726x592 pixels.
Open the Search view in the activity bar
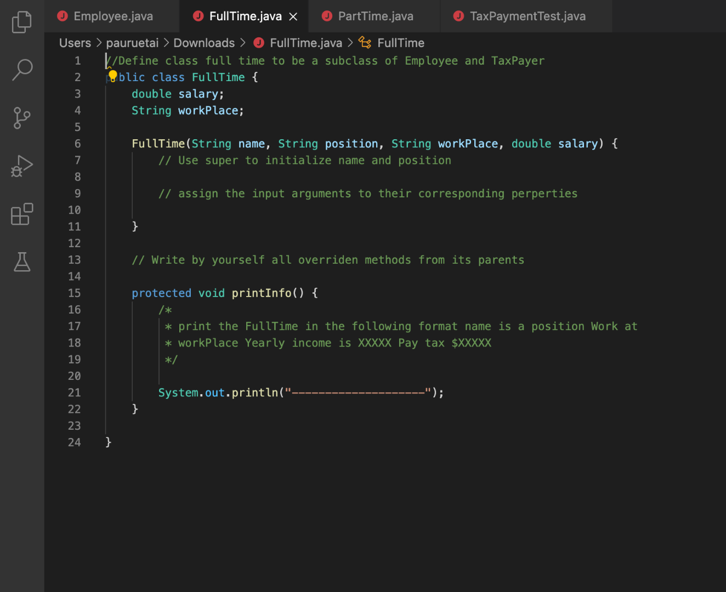coord(22,70)
